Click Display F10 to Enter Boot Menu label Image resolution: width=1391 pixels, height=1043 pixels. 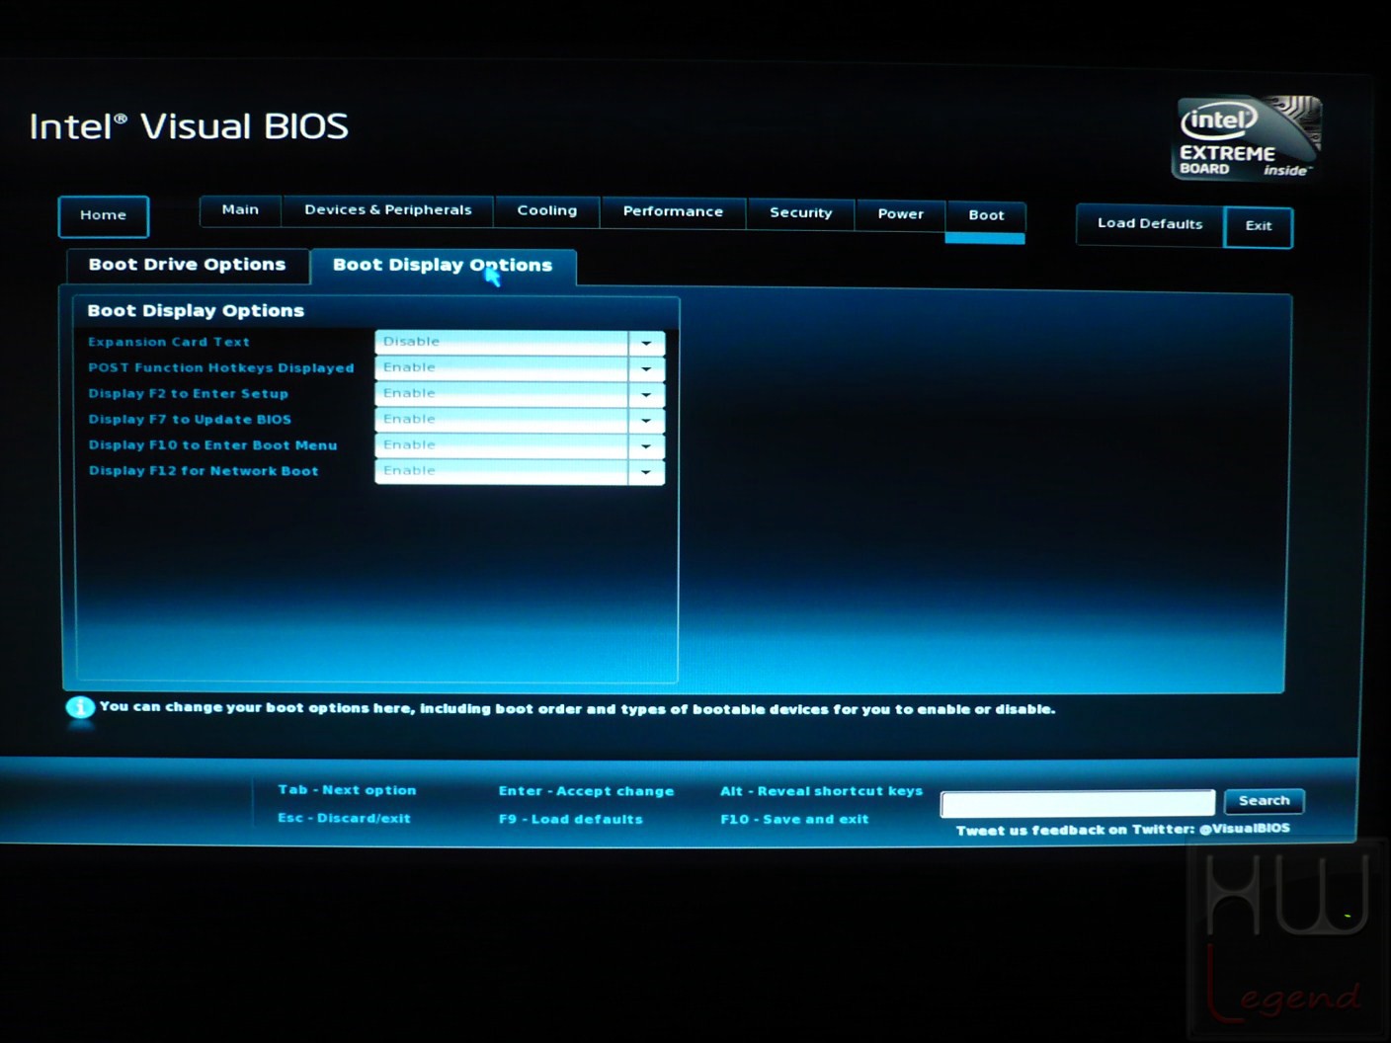(213, 445)
